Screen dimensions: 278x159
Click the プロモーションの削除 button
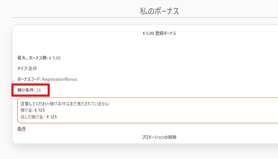[x=159, y=137]
